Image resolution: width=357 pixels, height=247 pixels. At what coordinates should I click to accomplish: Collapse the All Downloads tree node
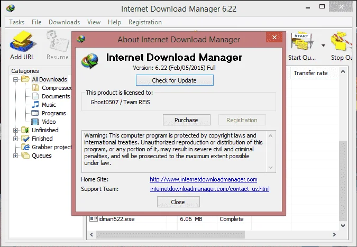(15, 79)
